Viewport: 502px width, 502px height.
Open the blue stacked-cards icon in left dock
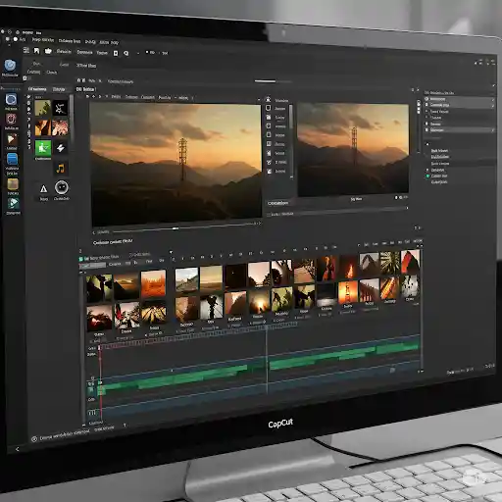point(12,159)
